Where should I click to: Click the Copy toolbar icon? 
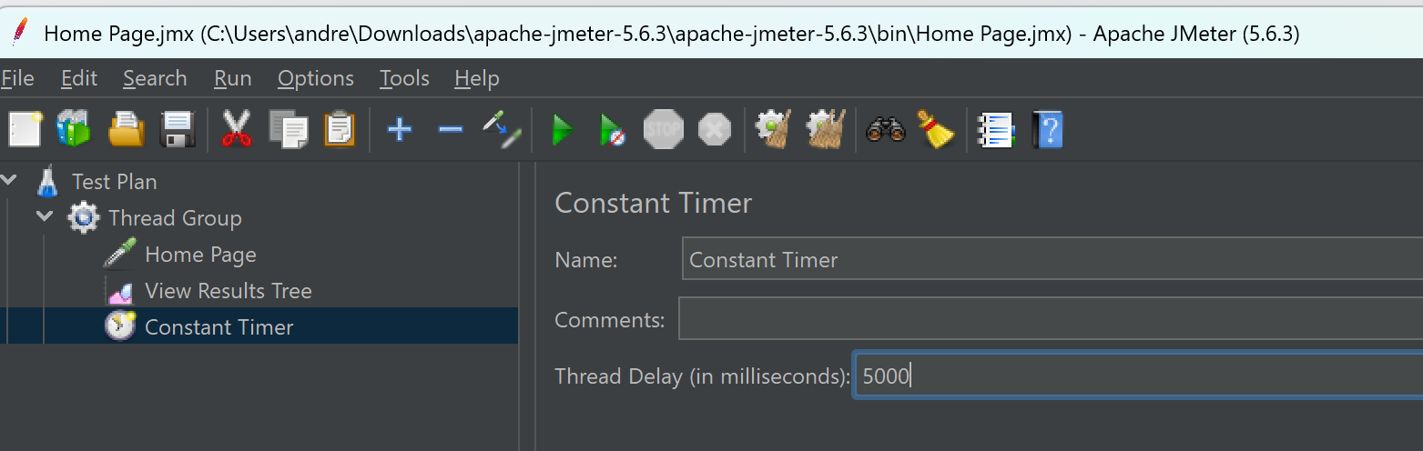289,130
